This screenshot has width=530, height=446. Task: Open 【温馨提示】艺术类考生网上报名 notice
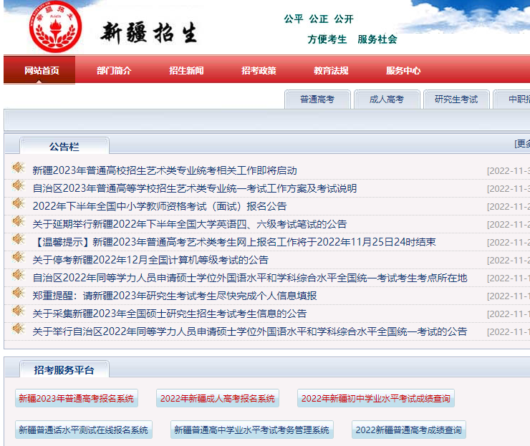(x=234, y=242)
